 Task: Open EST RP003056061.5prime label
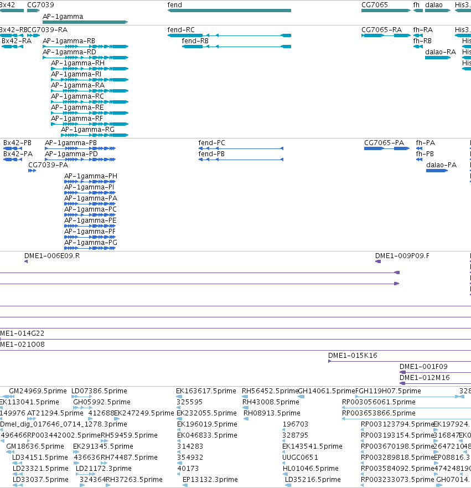[x=379, y=402]
